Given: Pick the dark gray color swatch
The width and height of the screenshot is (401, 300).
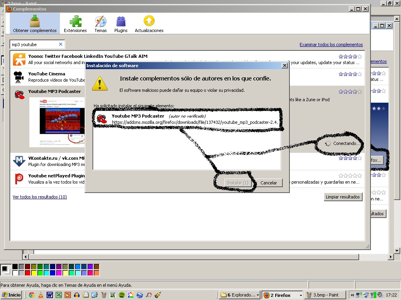Looking at the screenshot, I should tap(21, 266).
